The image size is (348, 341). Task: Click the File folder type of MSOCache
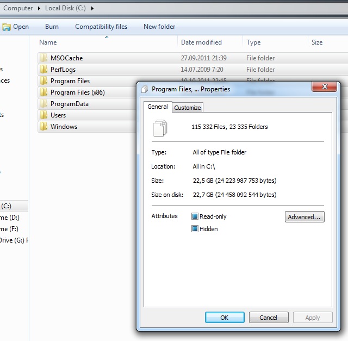[x=260, y=58]
